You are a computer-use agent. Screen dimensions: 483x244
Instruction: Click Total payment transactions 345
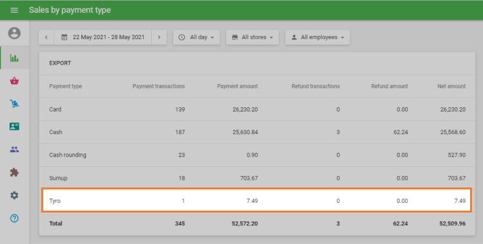(x=180, y=223)
